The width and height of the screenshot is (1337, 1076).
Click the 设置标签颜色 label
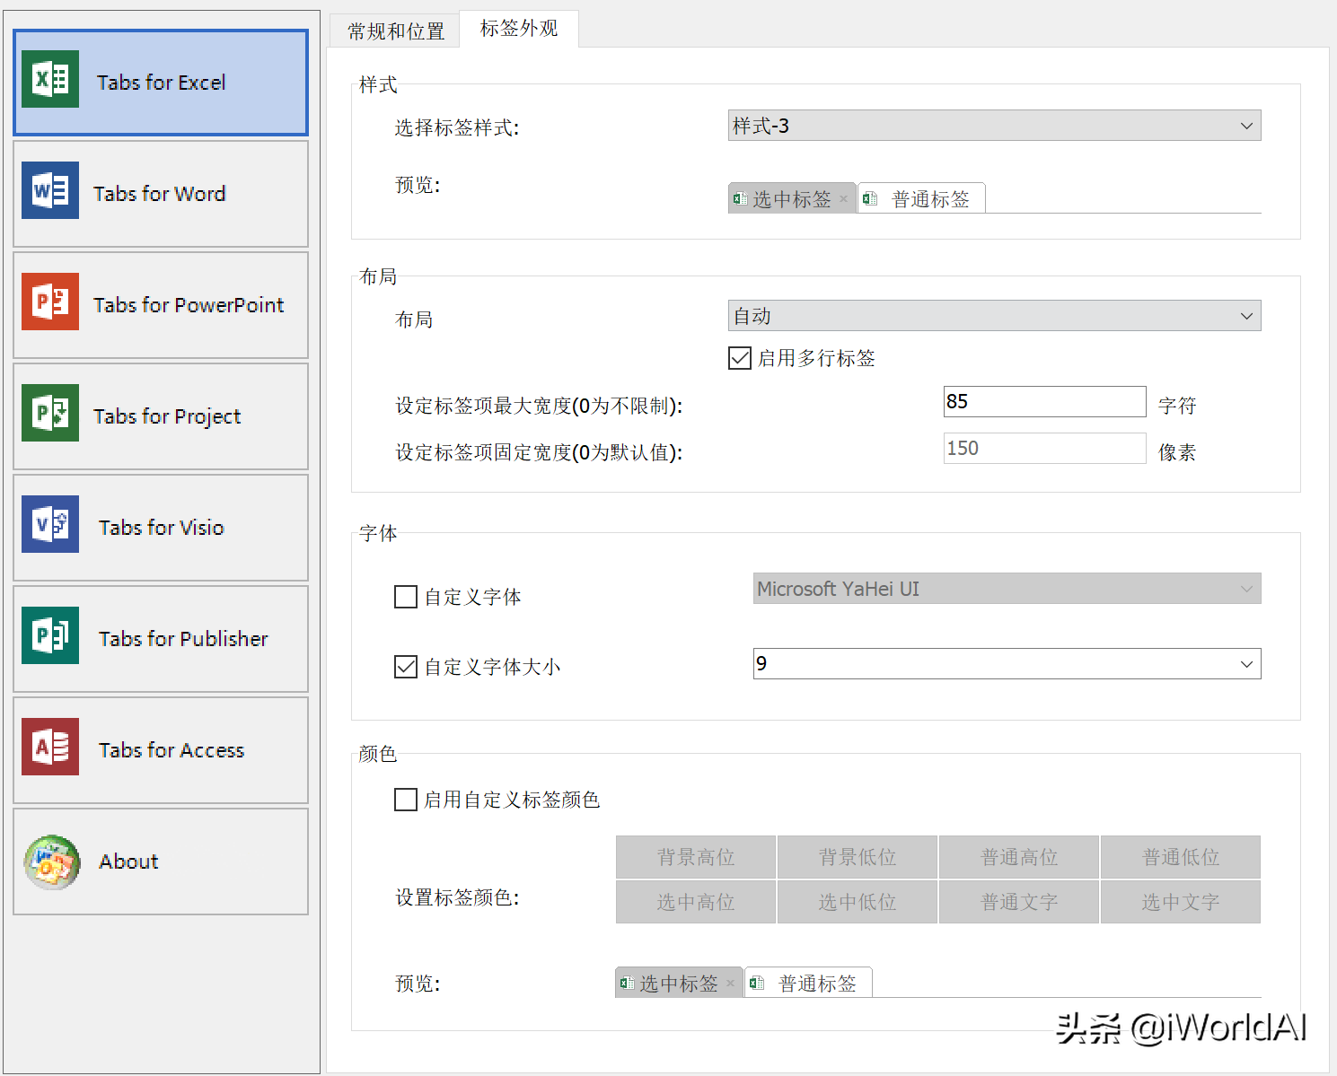click(x=457, y=897)
